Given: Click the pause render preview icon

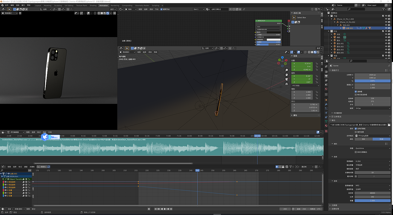Looking at the screenshot, I should (x=115, y=13).
